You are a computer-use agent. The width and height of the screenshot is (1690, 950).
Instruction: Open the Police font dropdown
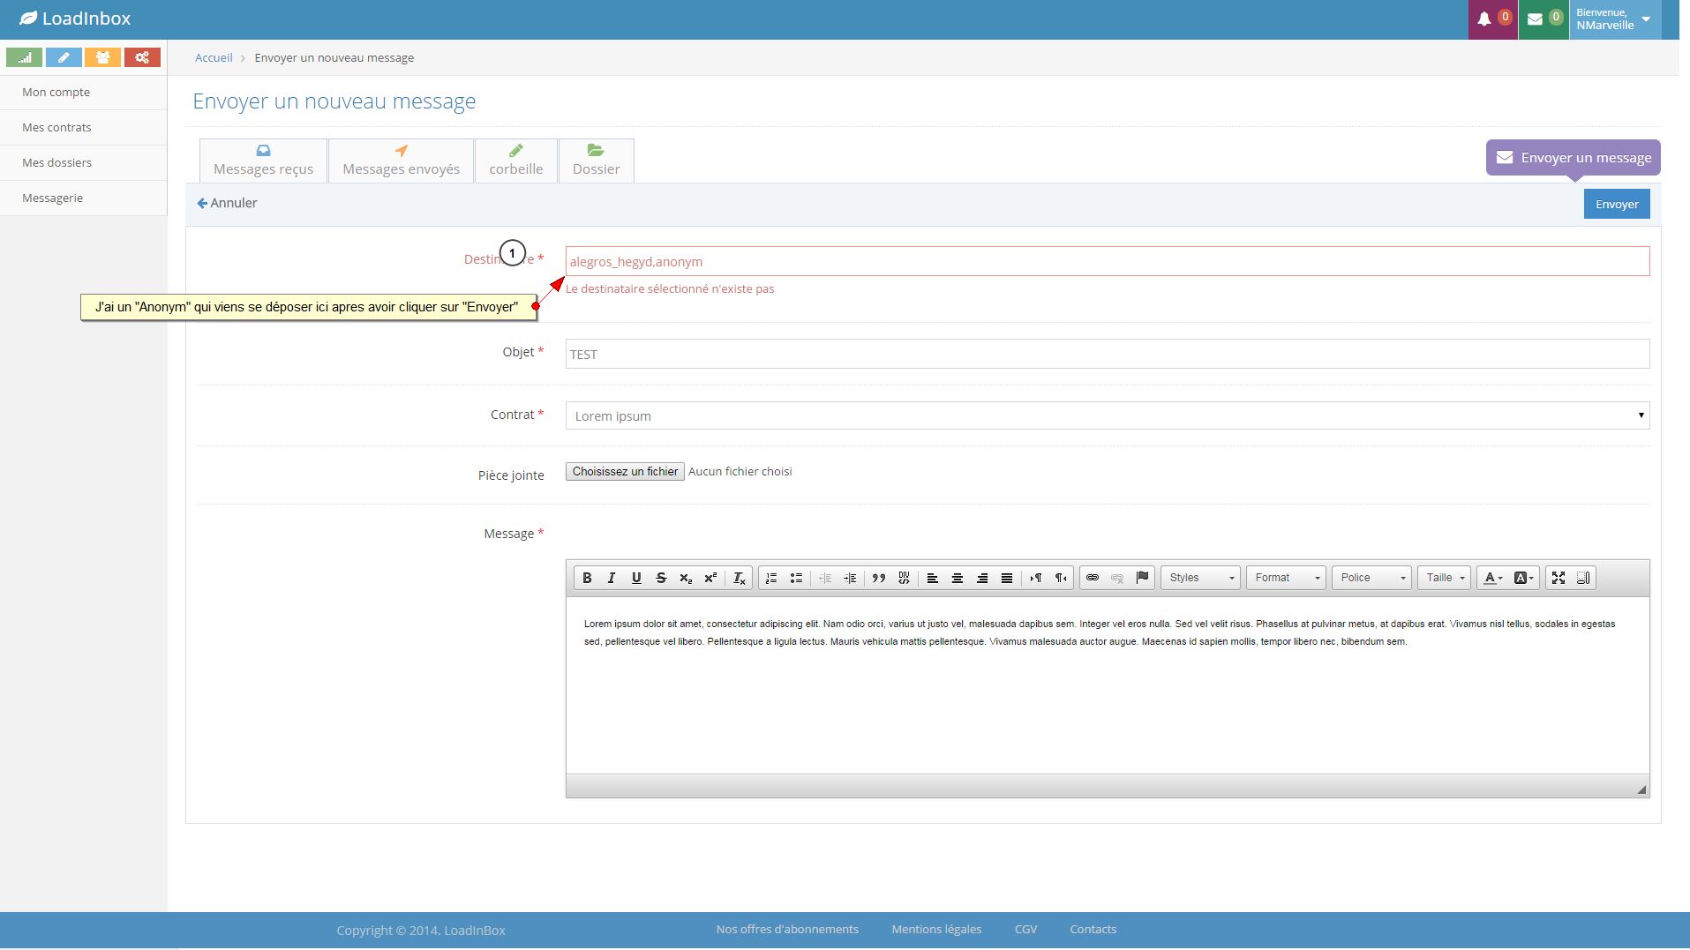(1371, 578)
